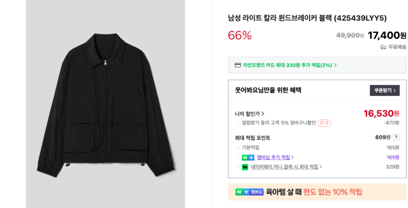Click the N+ 멤버십 badge in bottom banner
This screenshot has height=208, width=408.
click(x=250, y=192)
